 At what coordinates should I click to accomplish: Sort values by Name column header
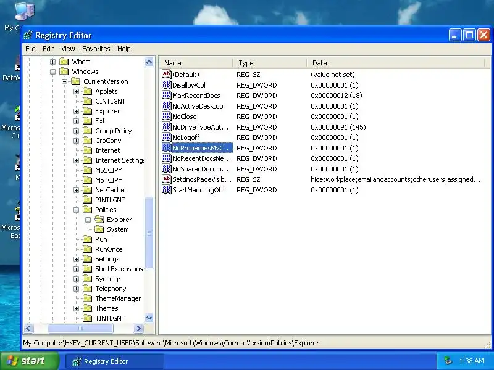(x=196, y=63)
